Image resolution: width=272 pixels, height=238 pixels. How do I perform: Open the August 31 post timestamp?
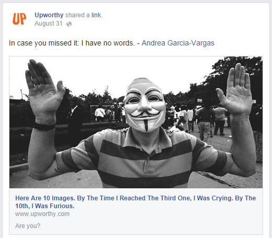click(49, 24)
